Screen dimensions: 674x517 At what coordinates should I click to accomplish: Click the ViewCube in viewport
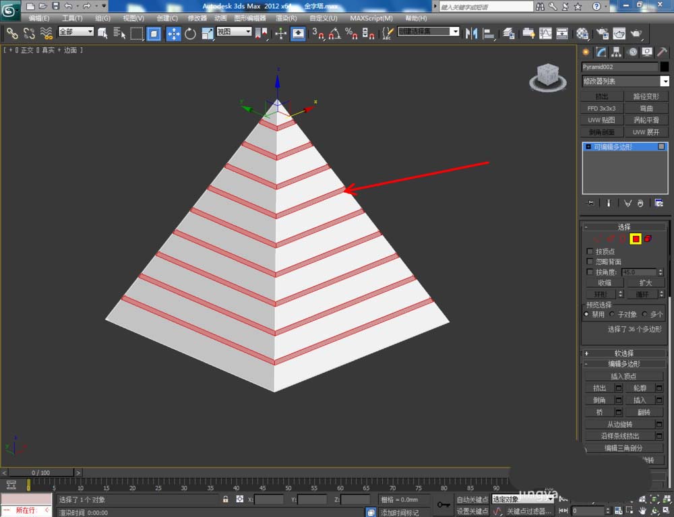tap(547, 76)
